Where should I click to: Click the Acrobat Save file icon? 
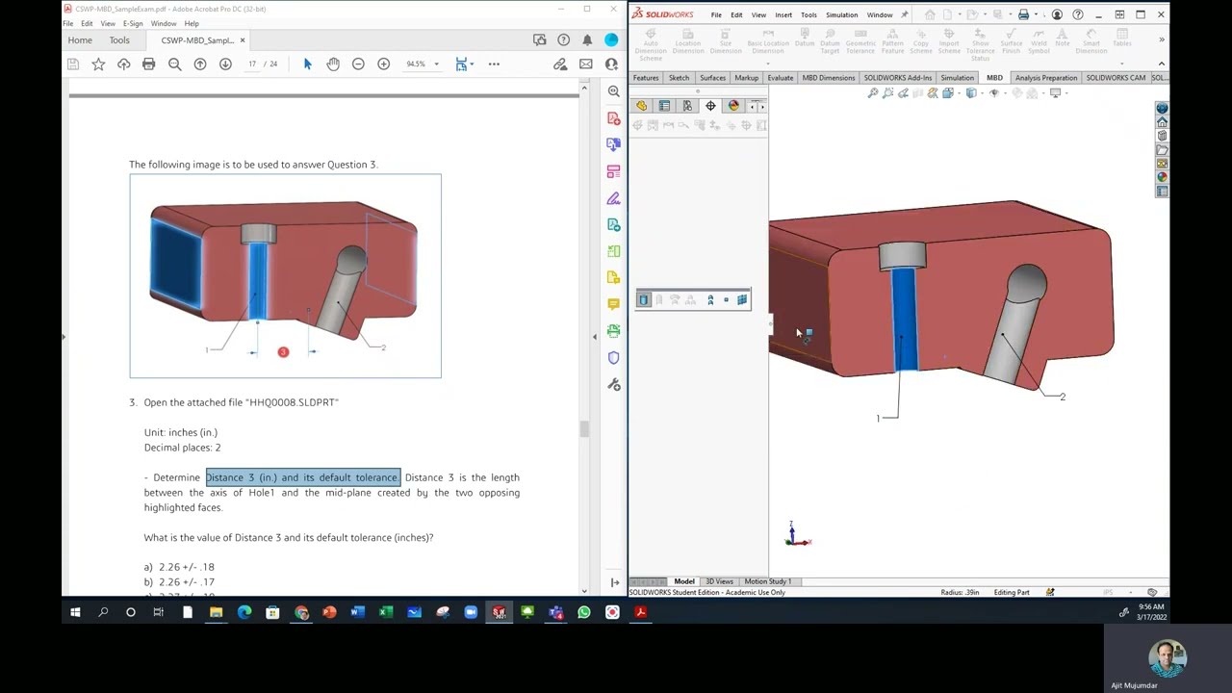pyautogui.click(x=73, y=64)
